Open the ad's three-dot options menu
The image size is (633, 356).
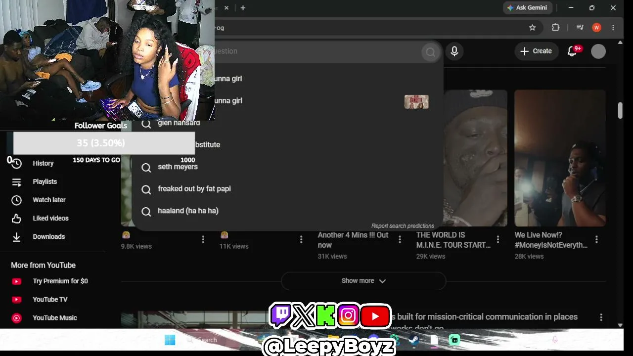click(601, 317)
